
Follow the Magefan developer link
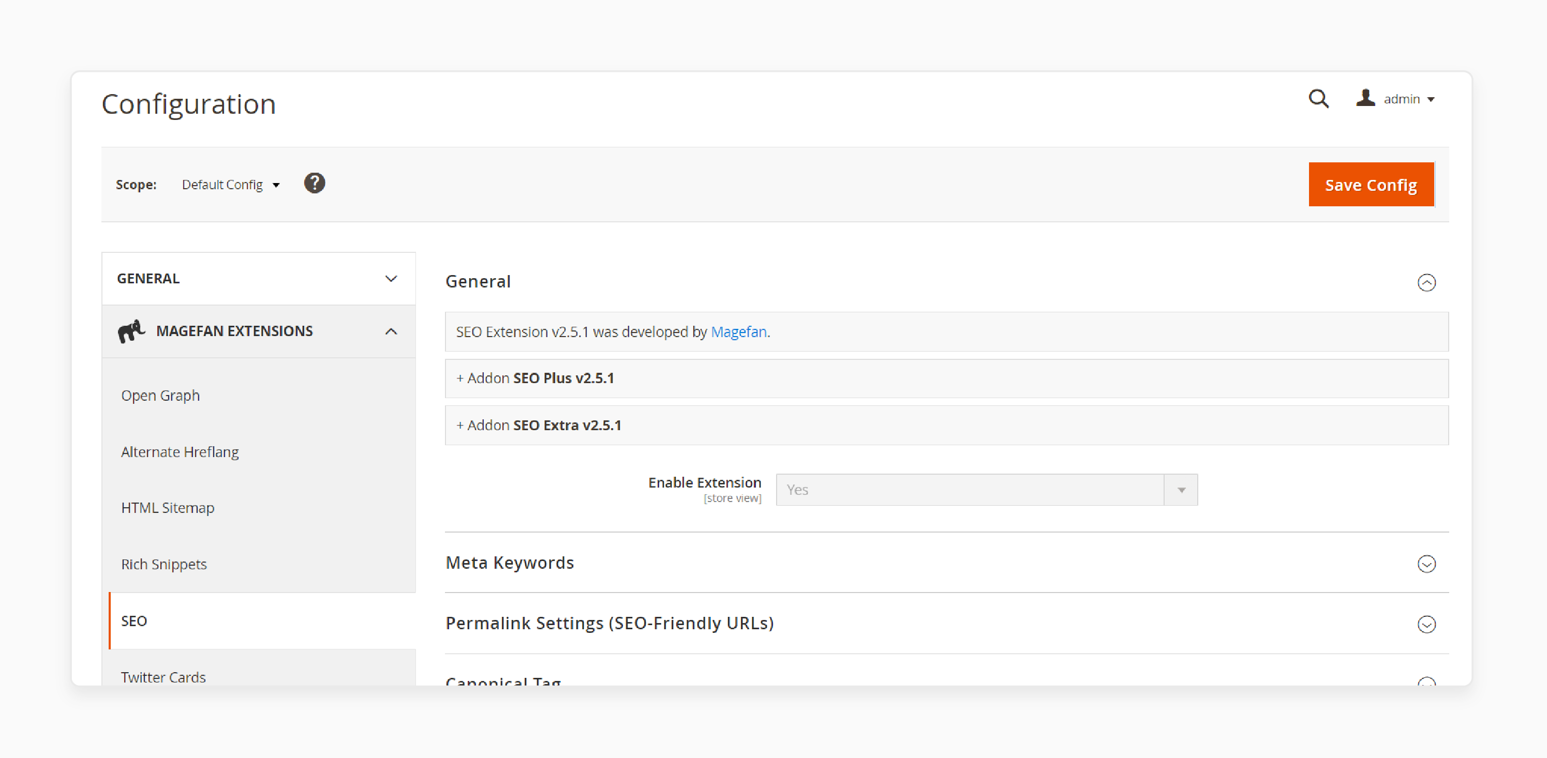point(738,331)
